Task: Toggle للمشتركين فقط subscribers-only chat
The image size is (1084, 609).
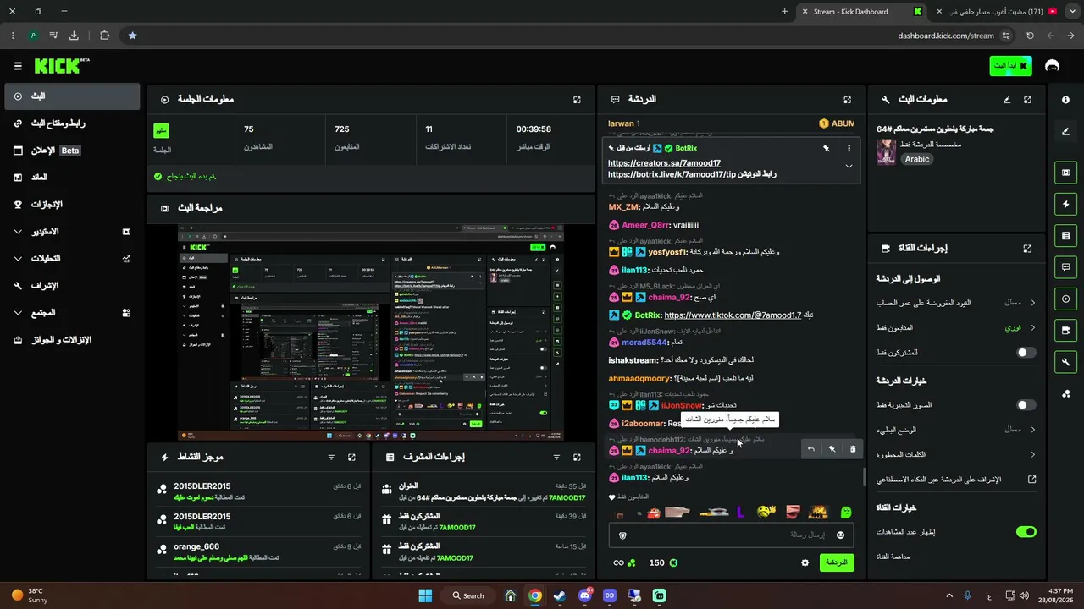Action: pyautogui.click(x=1026, y=353)
